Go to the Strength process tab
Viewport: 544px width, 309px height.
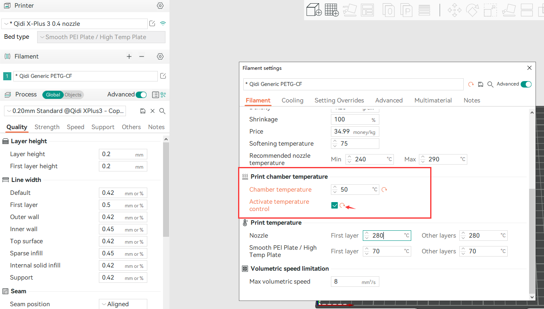(x=47, y=127)
